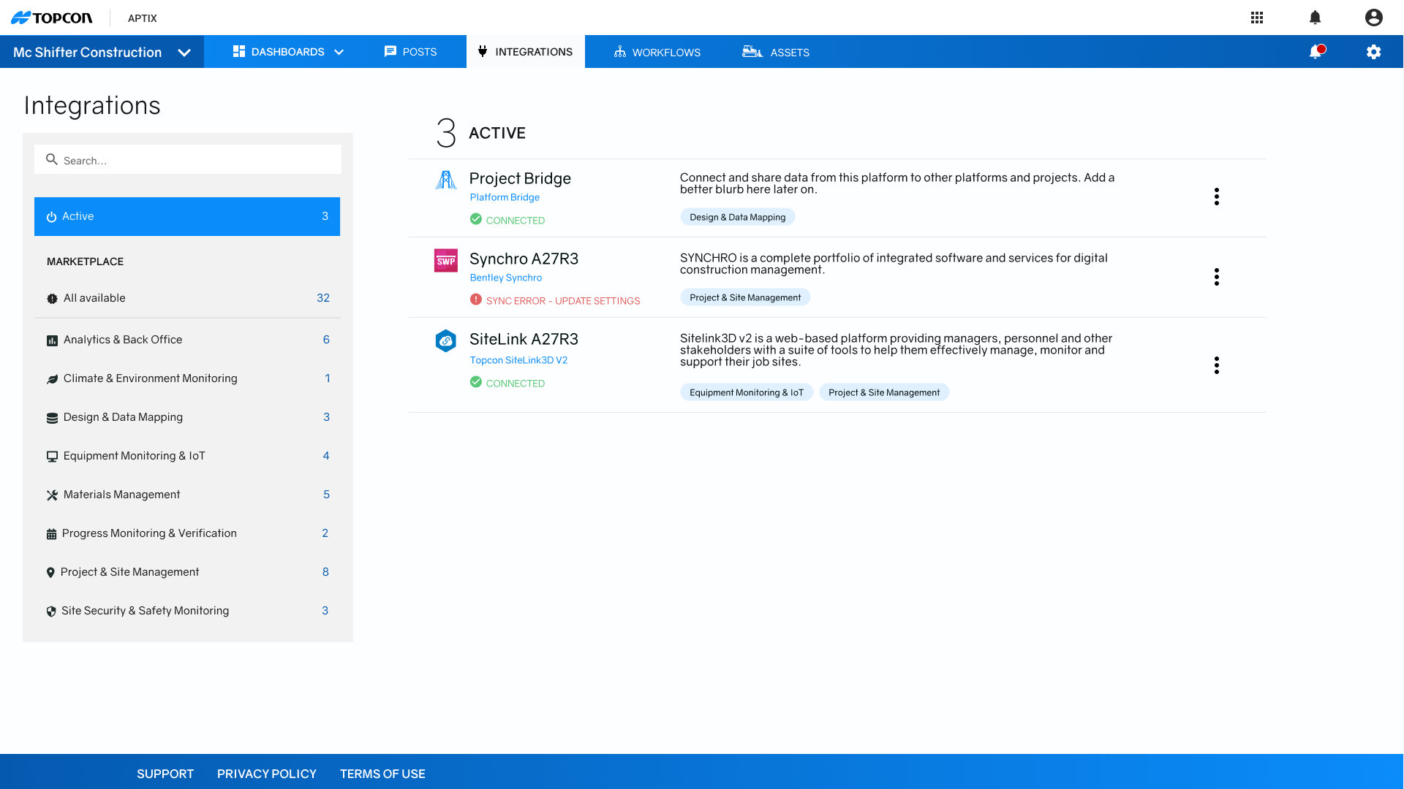Click the Progress Monitoring calendar icon

point(51,534)
